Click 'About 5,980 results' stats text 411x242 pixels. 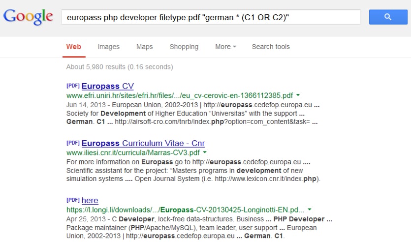pos(120,67)
